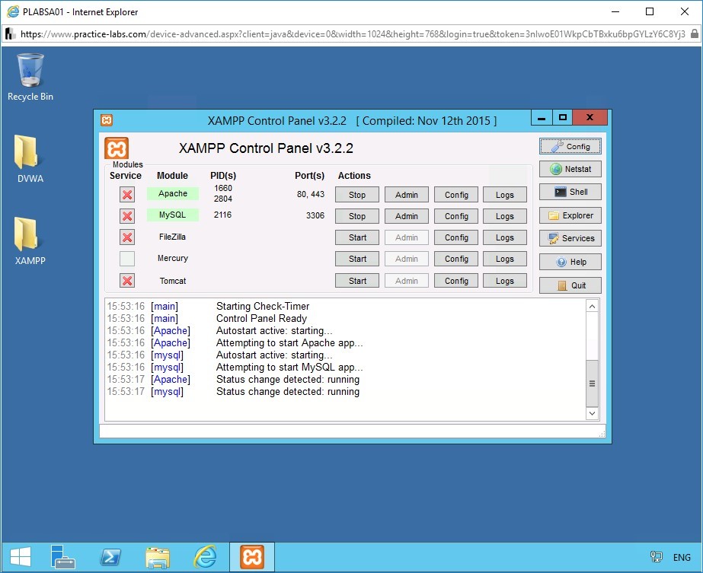Open the Config panel via gear button

[x=570, y=145]
